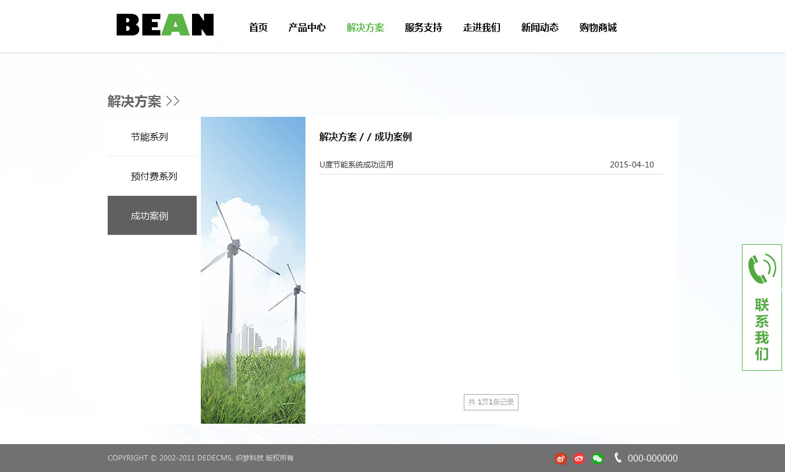Open the article U度节能系统成功运用

[x=357, y=165]
